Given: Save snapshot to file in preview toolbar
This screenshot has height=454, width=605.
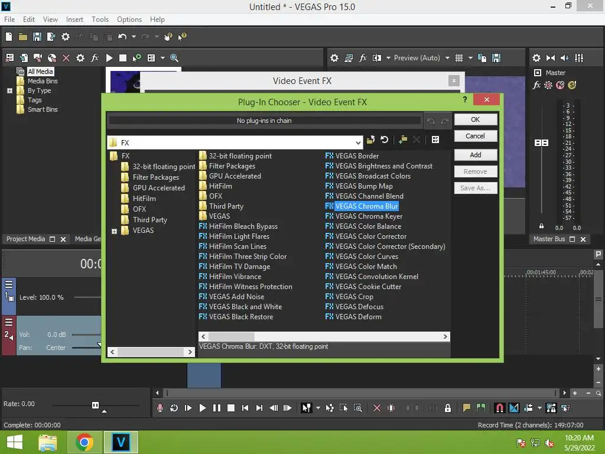Looking at the screenshot, I should click(x=496, y=58).
